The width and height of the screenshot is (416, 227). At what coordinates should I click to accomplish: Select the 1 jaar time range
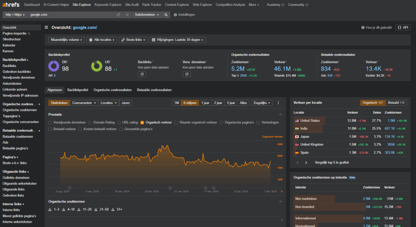tap(205, 103)
